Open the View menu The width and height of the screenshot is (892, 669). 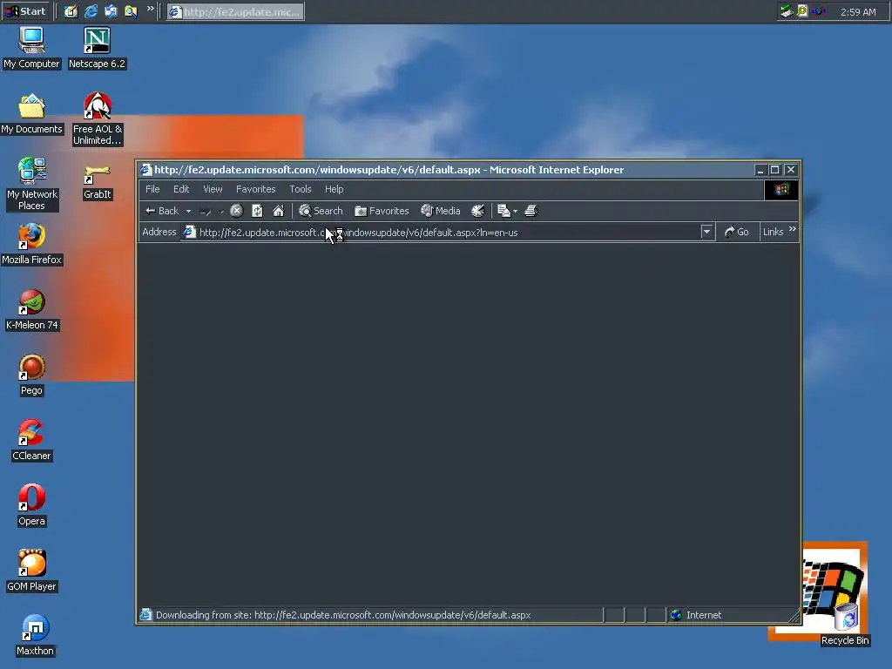click(x=213, y=189)
